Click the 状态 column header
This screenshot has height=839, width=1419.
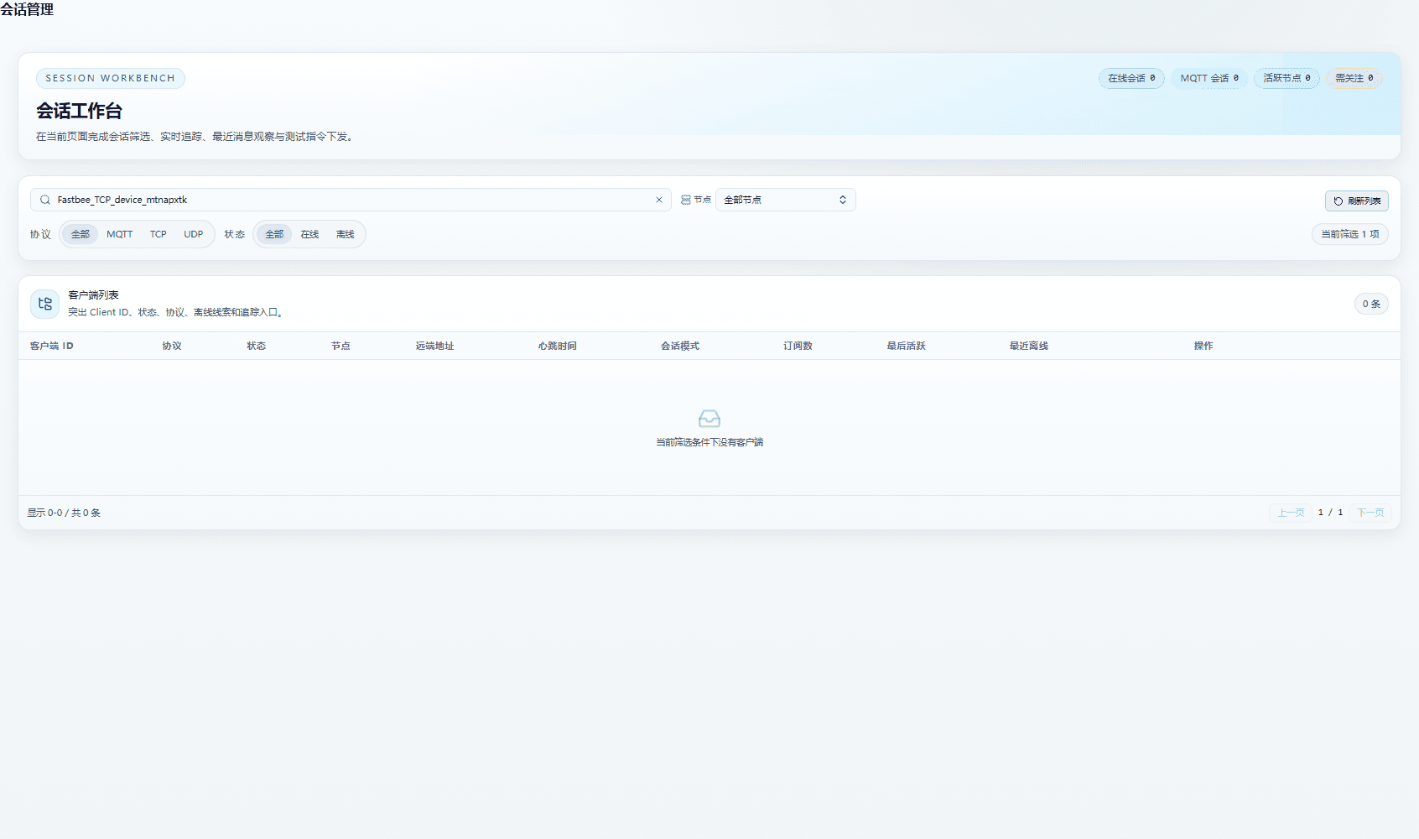tap(257, 346)
